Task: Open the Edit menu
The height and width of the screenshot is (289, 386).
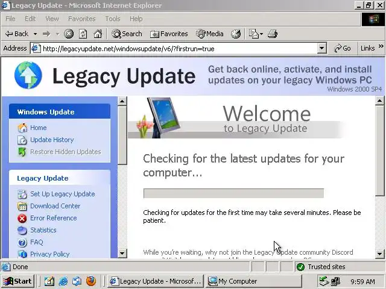Action: click(30, 19)
